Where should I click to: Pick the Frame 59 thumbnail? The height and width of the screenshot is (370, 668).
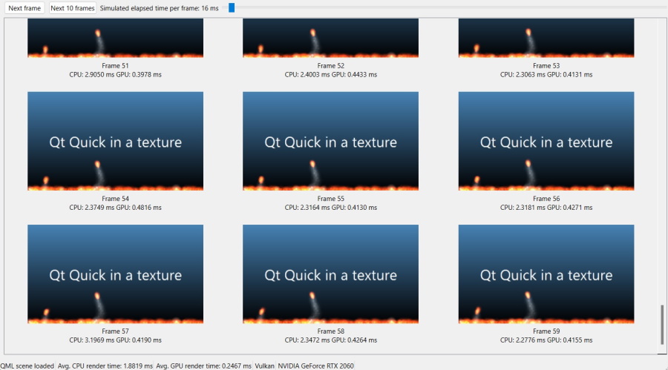[x=546, y=274]
